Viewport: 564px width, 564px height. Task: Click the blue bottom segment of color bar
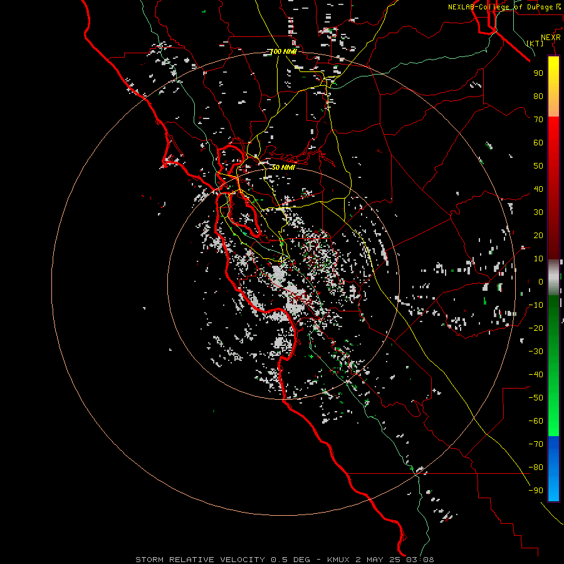[x=553, y=468]
